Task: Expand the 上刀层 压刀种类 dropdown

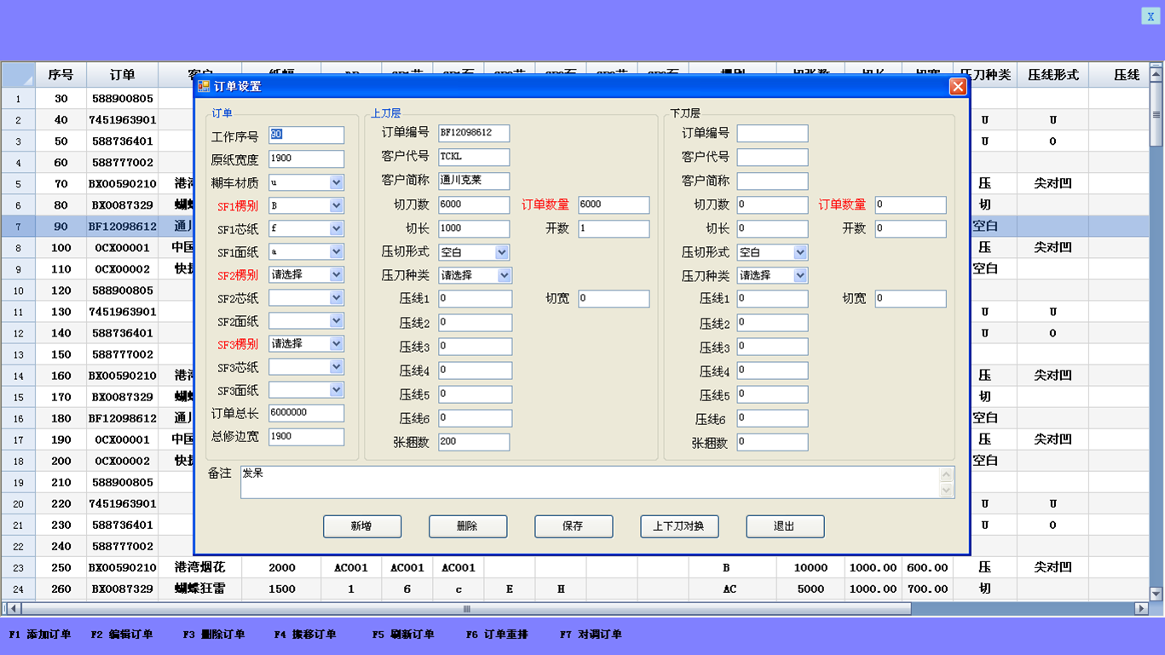Action: click(505, 275)
